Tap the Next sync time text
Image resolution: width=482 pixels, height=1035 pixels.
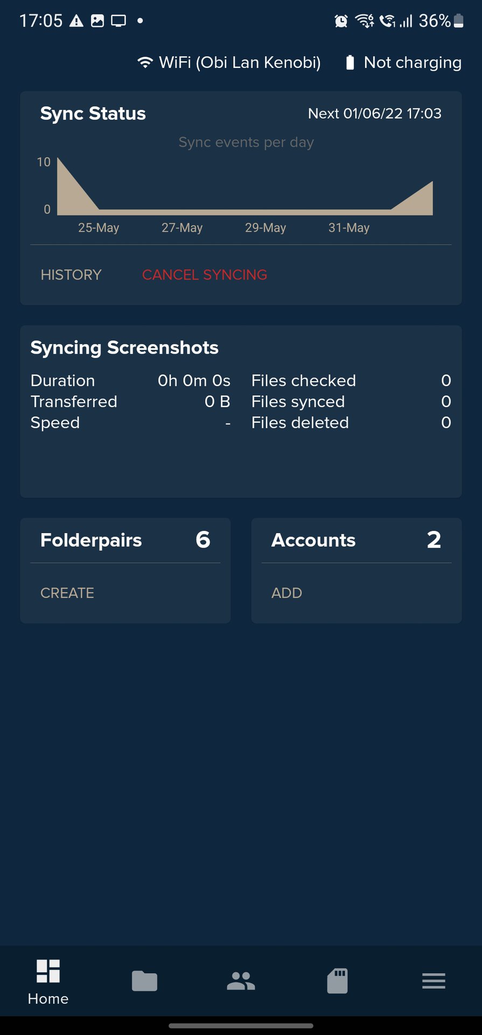pyautogui.click(x=374, y=114)
